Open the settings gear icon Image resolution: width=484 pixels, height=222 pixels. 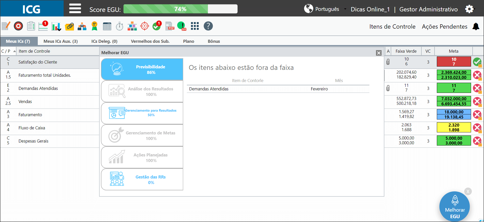point(469,9)
